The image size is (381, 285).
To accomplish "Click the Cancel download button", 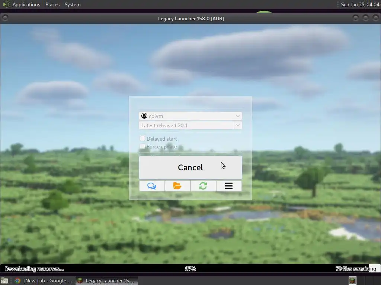I will [x=190, y=167].
